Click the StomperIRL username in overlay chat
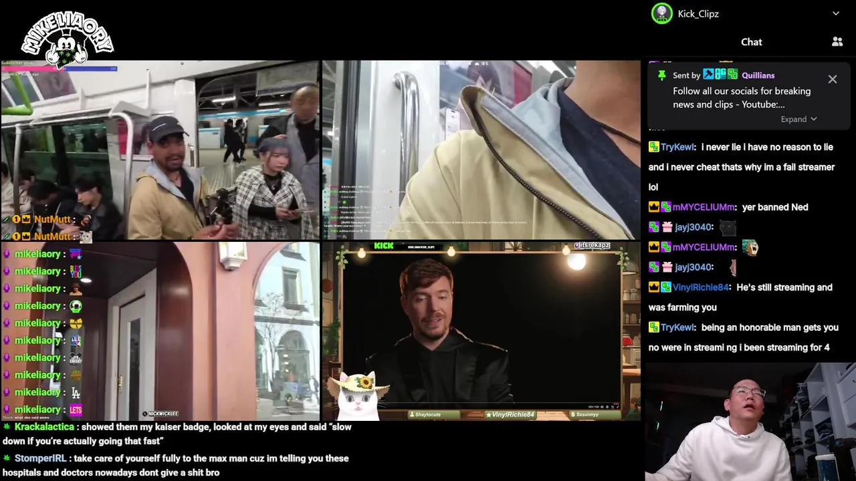This screenshot has width=856, height=481. pos(41,458)
